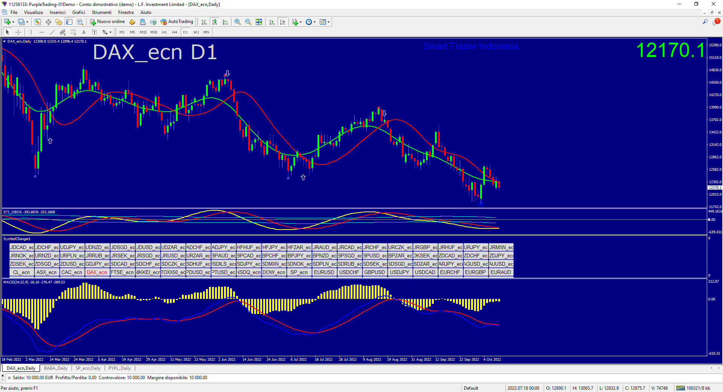
Task: Click the CL_ecn symbol button
Action: (x=21, y=272)
